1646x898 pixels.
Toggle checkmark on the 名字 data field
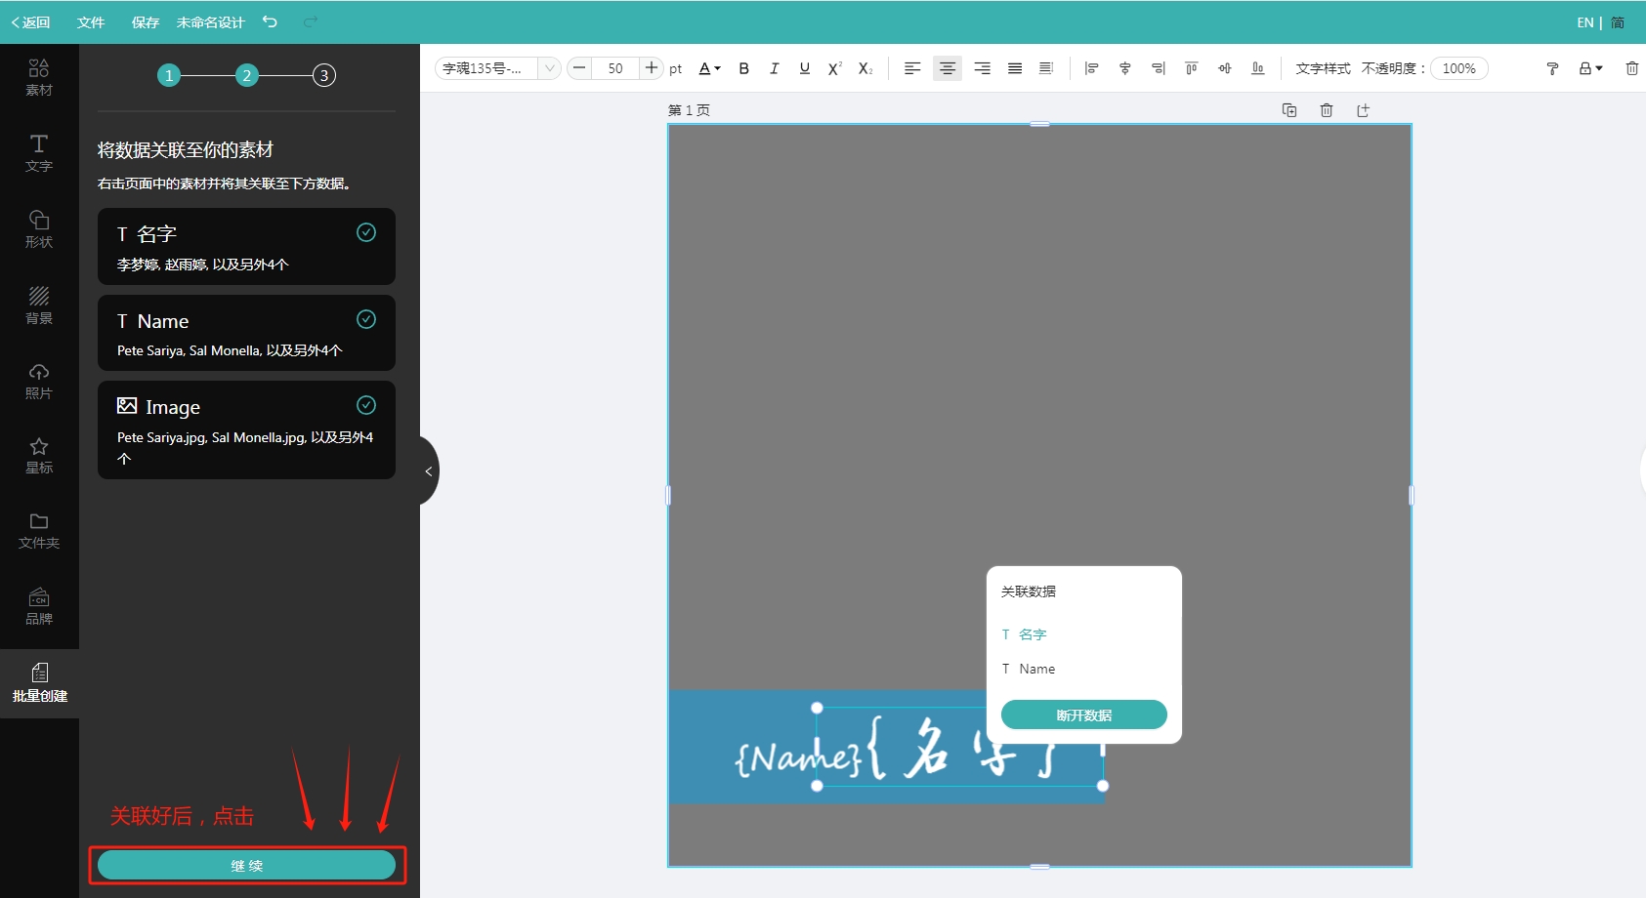pyautogui.click(x=366, y=232)
